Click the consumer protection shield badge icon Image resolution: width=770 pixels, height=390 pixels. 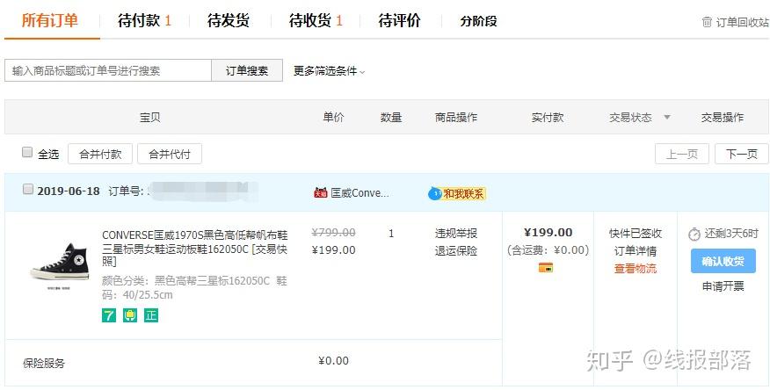pos(130,315)
